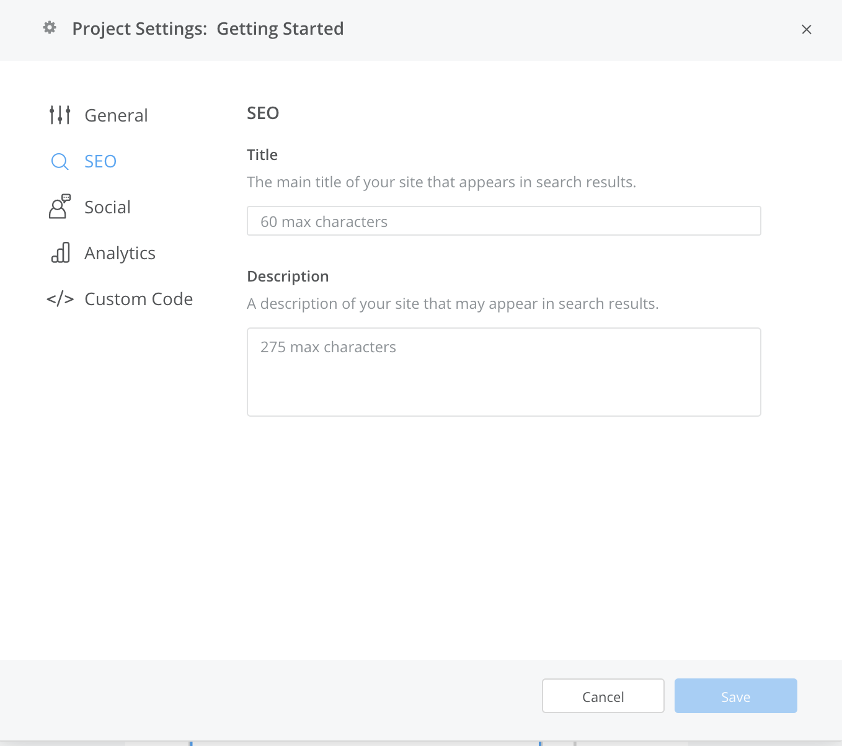Save the project settings
The image size is (842, 746).
pyautogui.click(x=735, y=696)
